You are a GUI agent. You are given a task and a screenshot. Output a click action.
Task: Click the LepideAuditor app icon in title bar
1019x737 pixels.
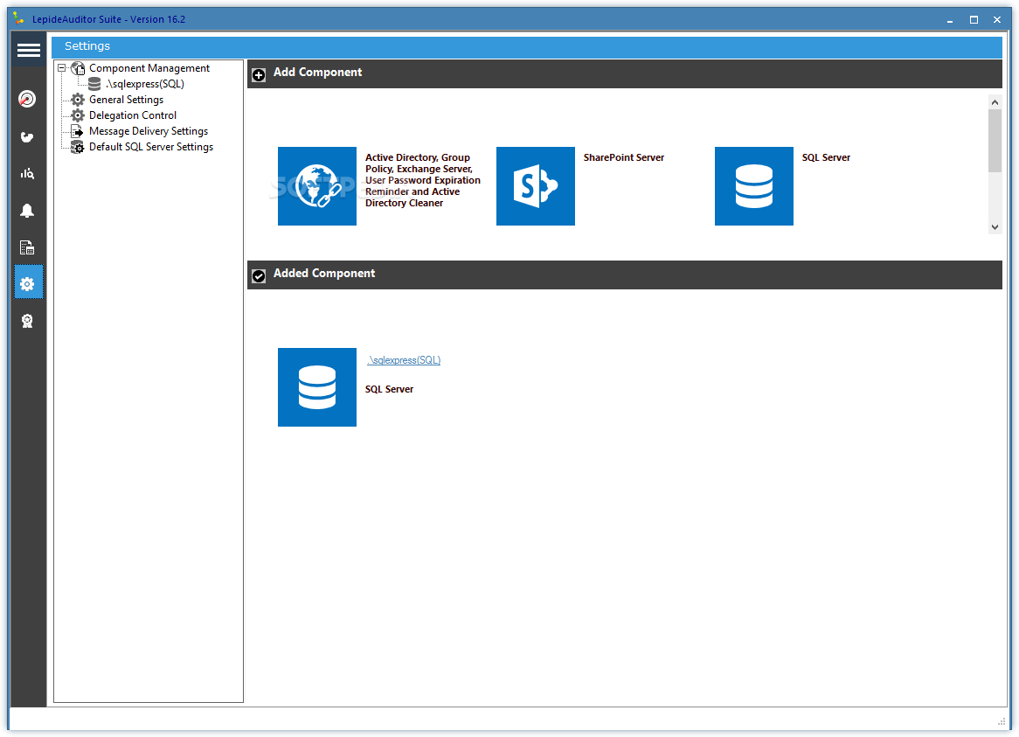click(19, 19)
